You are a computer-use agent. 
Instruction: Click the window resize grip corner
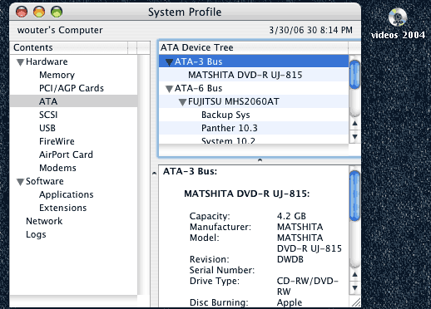coord(356,302)
